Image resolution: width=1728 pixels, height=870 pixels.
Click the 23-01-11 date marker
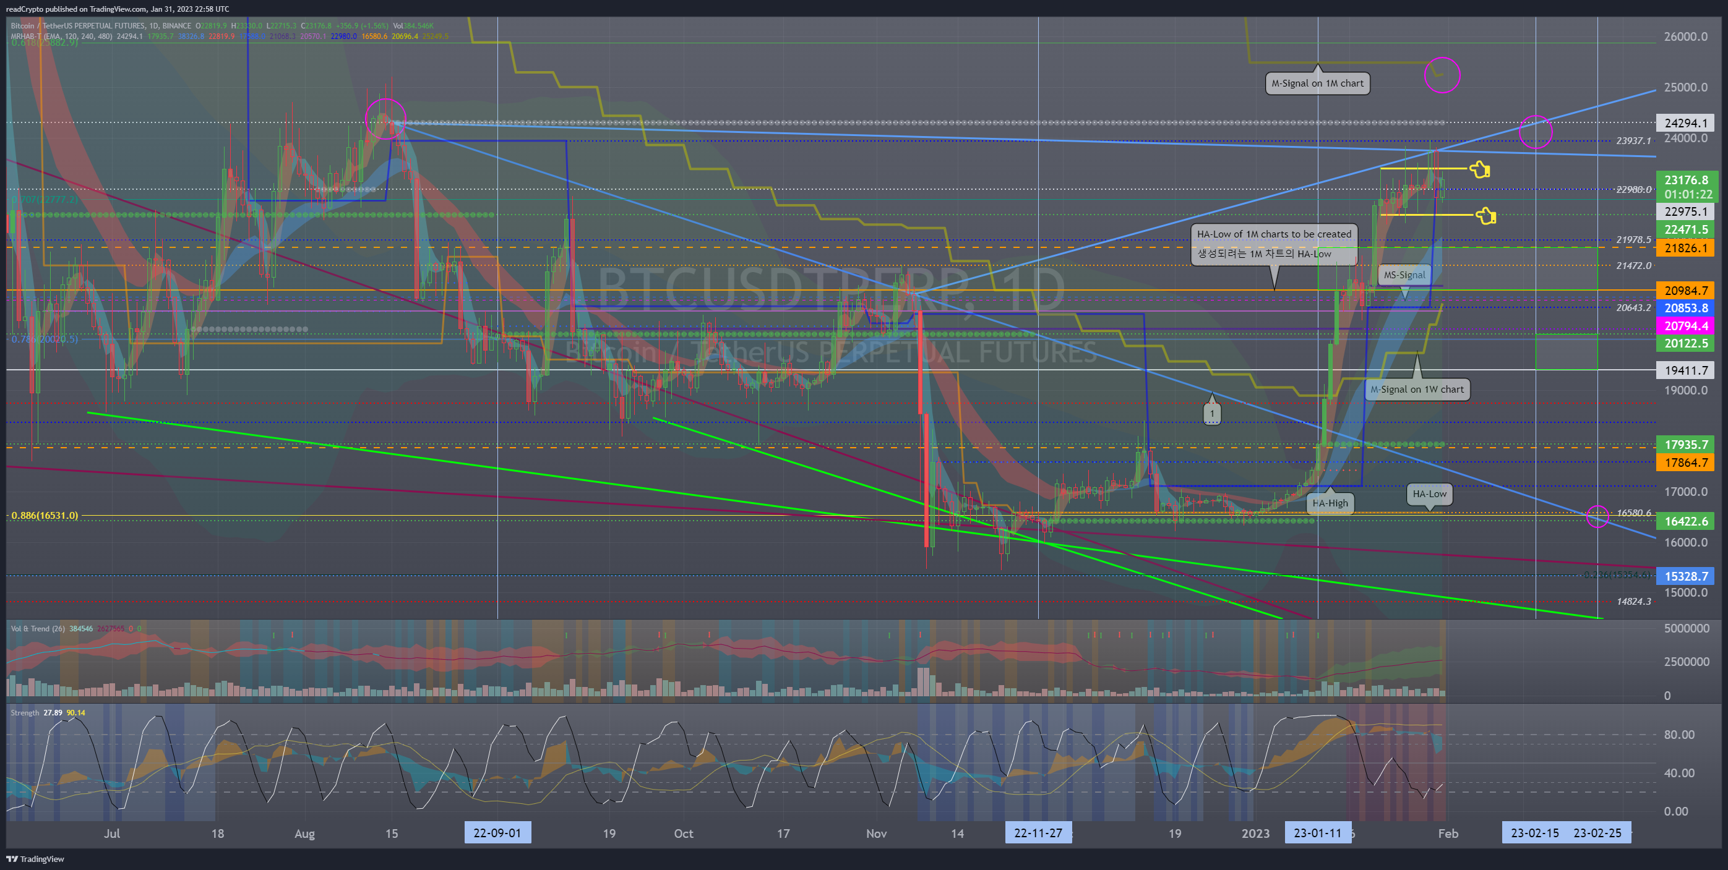tap(1317, 833)
